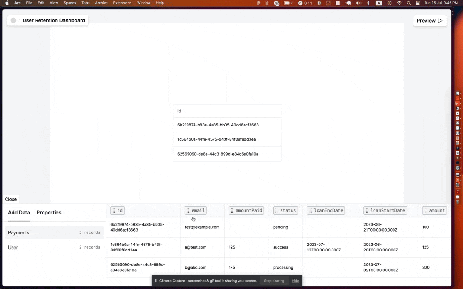463x289 pixels.
Task: Select the amount column chip
Action: coord(434,211)
